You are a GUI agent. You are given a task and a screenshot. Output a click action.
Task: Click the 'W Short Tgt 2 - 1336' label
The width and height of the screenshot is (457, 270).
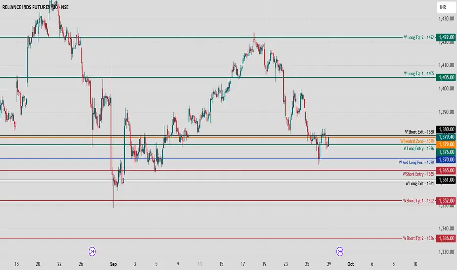pyautogui.click(x=419, y=238)
